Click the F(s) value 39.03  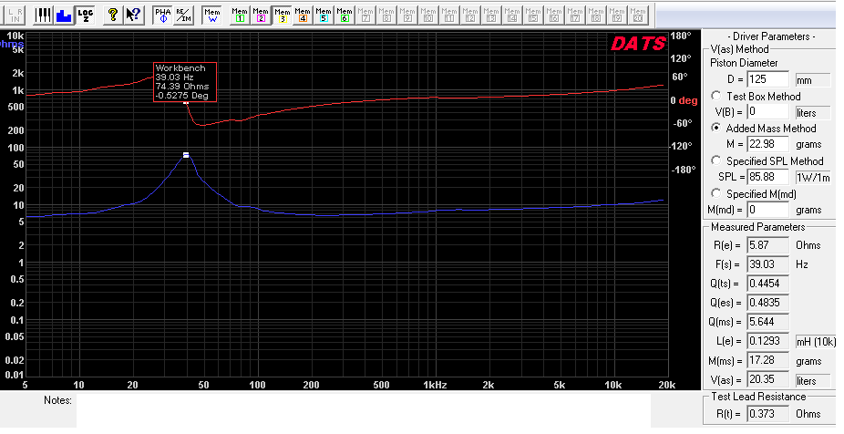point(768,264)
